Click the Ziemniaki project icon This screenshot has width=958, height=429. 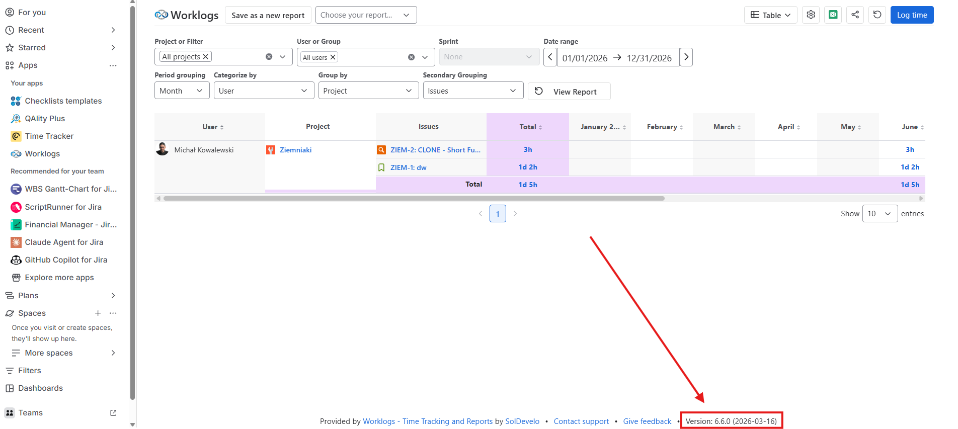coord(271,150)
